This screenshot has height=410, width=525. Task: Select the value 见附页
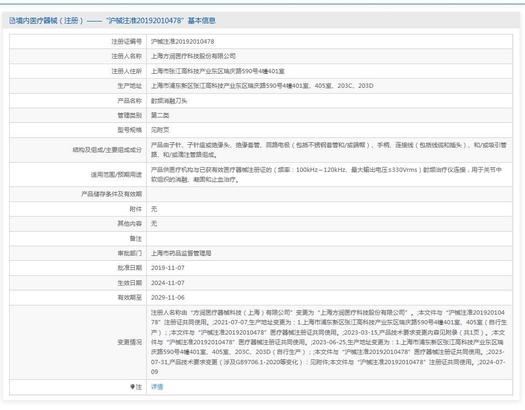[160, 130]
